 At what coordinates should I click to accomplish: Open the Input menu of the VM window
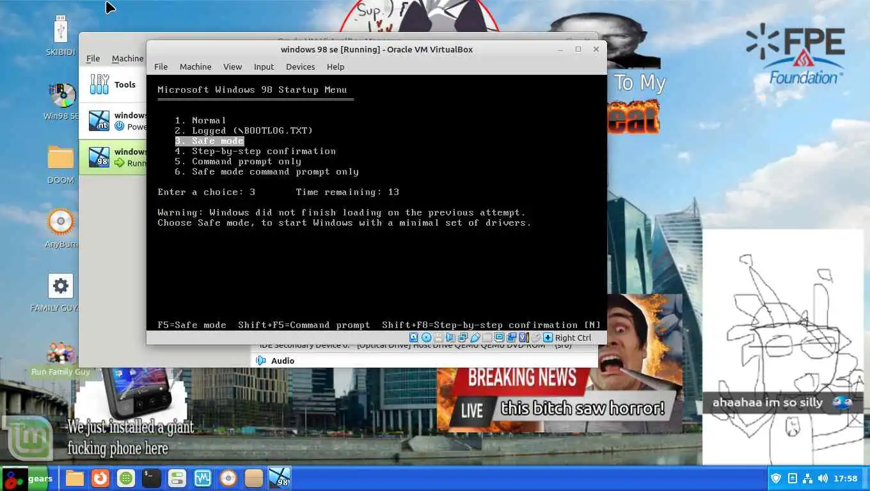pyautogui.click(x=264, y=66)
